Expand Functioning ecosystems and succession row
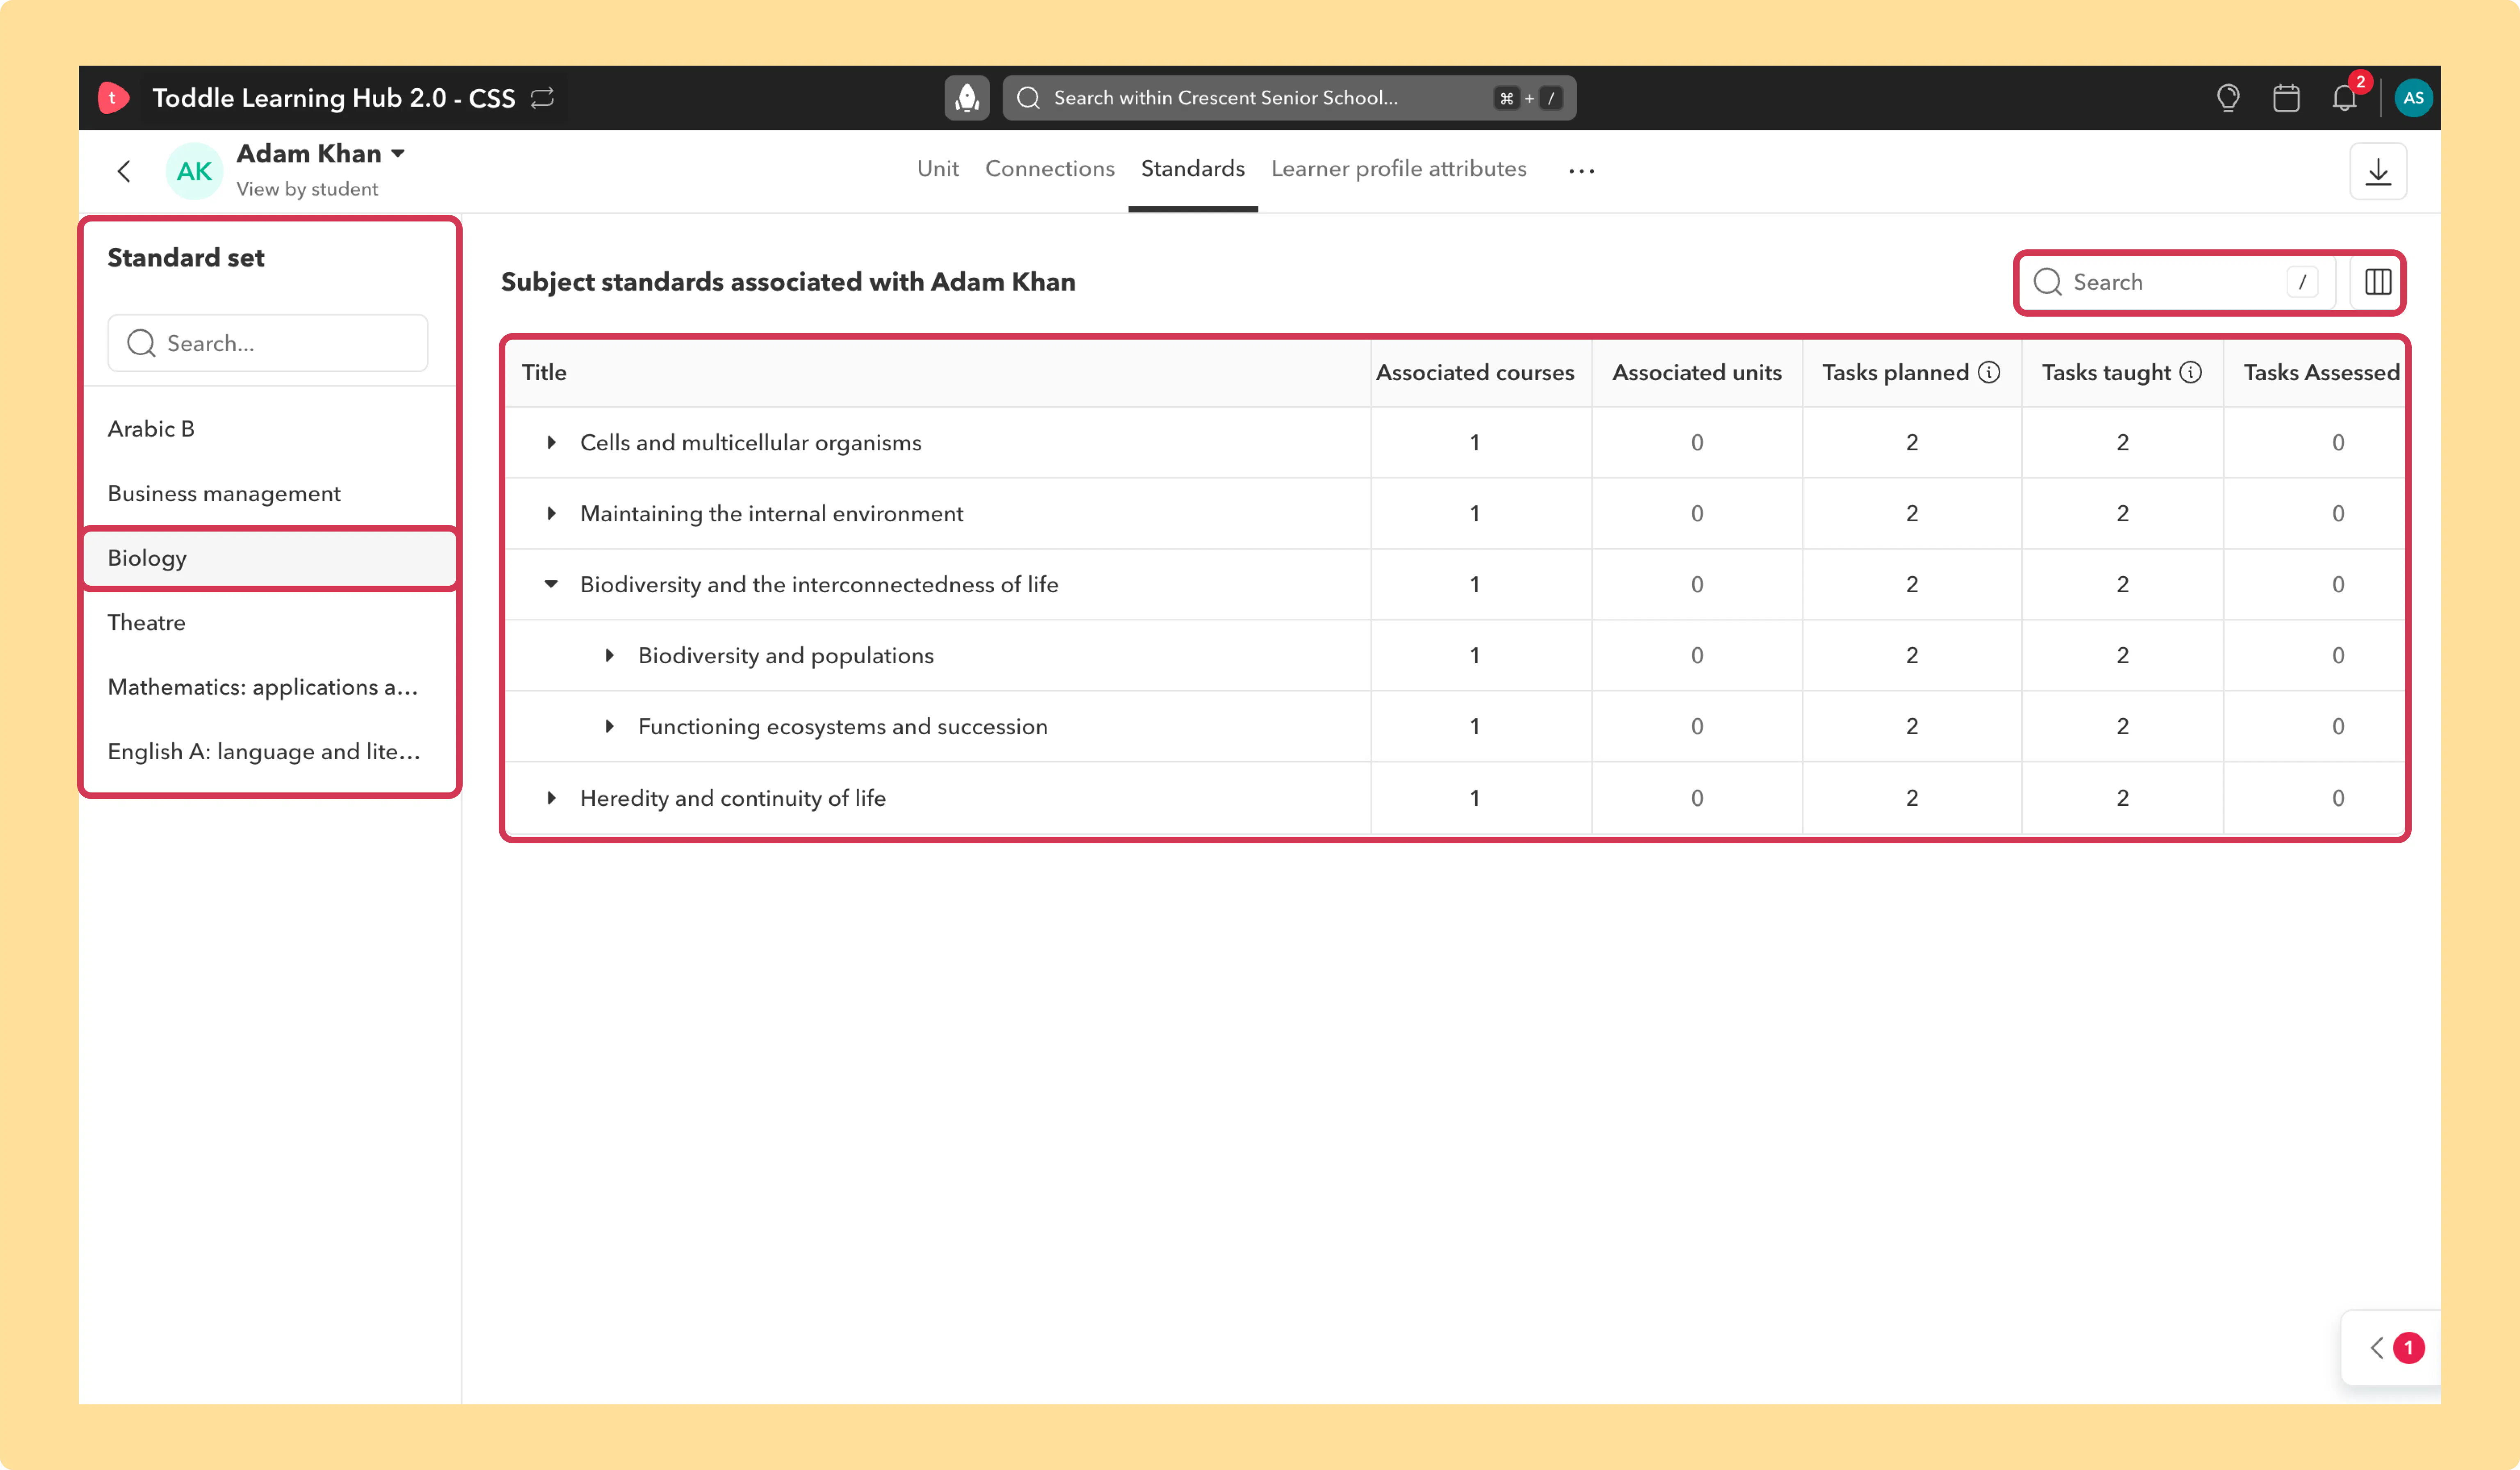The image size is (2520, 1470). coord(609,726)
